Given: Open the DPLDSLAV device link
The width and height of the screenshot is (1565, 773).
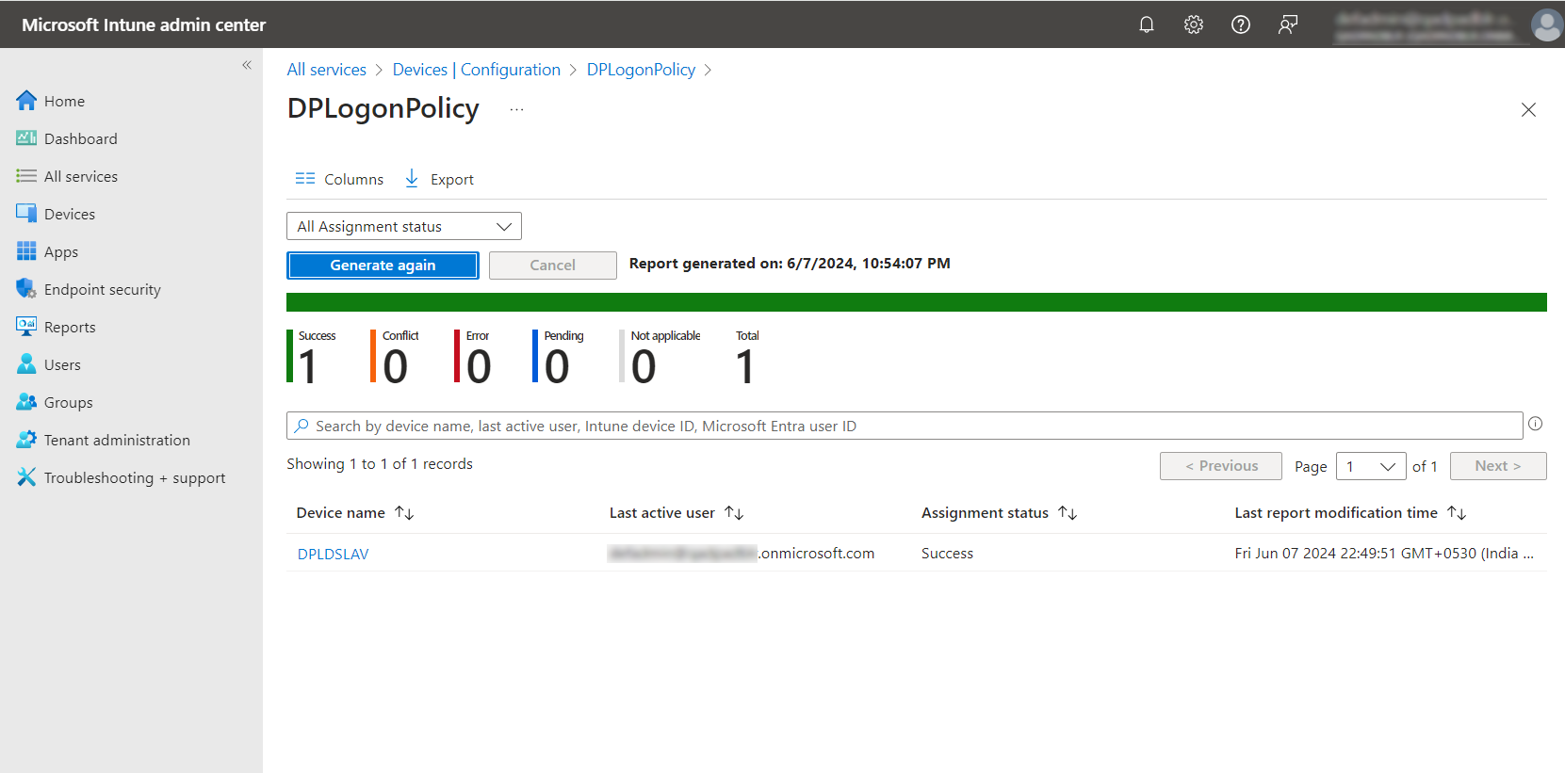Looking at the screenshot, I should coord(334,554).
